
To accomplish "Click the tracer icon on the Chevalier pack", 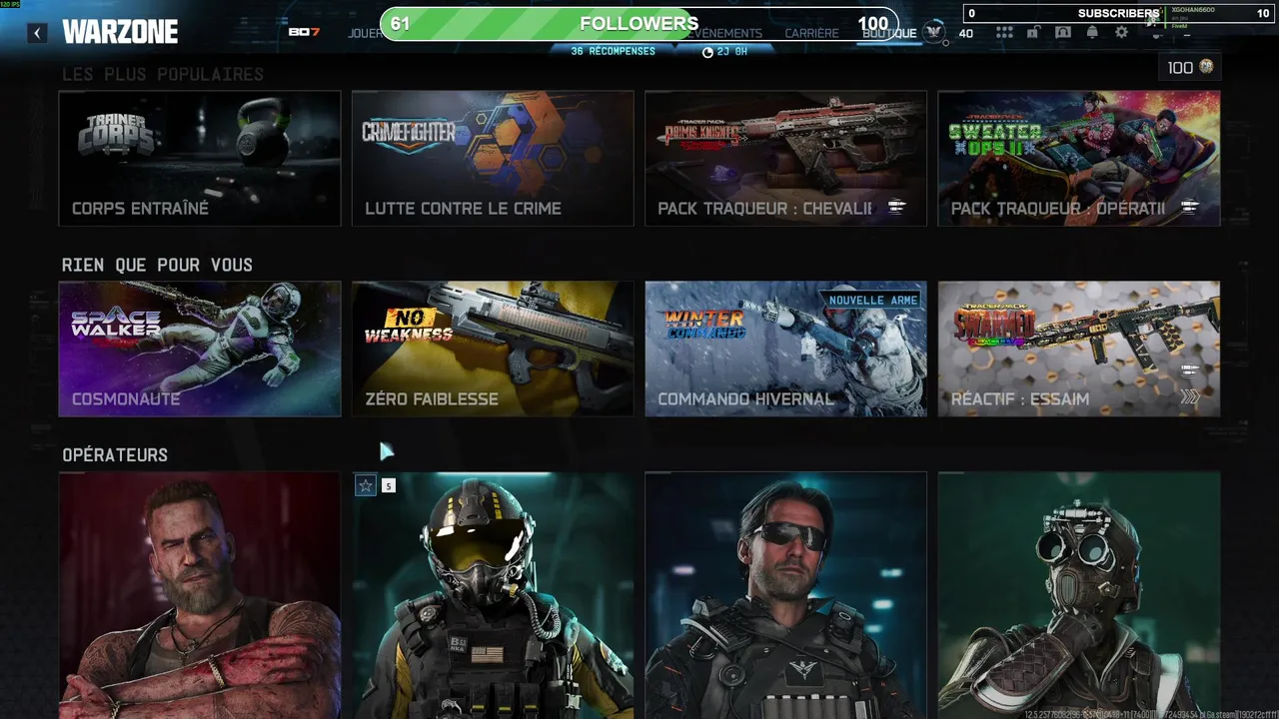I will [x=896, y=208].
